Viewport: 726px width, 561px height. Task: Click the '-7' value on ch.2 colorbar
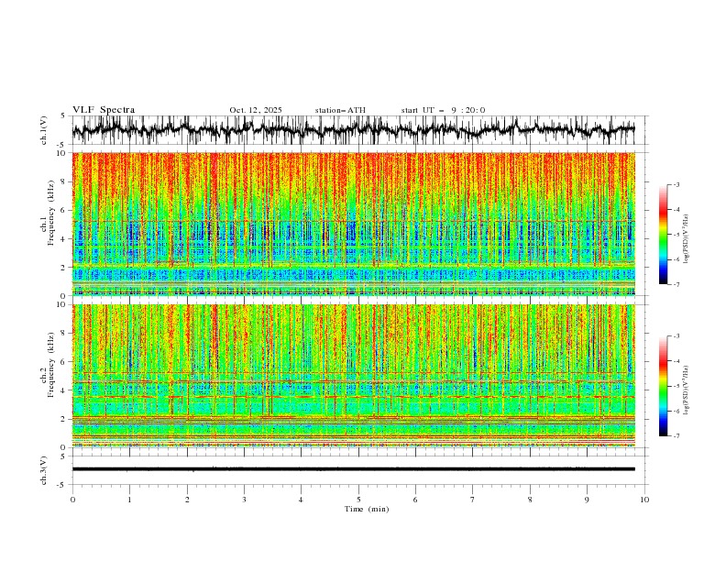[676, 436]
